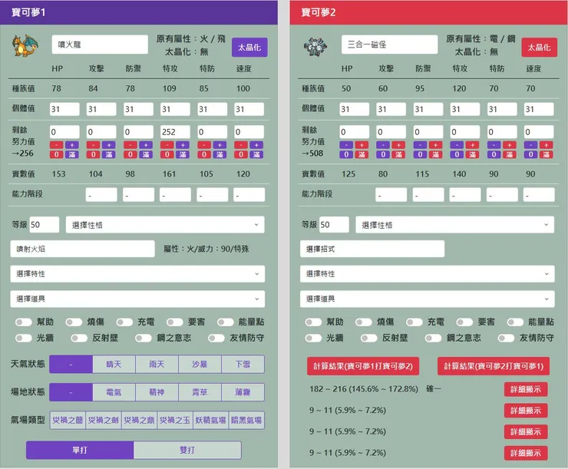Enable 光牆 switch for Pokémon 2
This screenshot has width=568, height=469.
click(x=313, y=338)
